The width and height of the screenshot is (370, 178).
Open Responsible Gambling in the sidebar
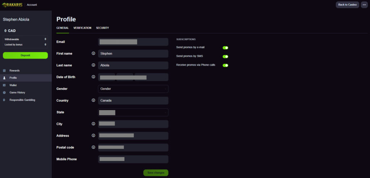[x=26, y=100]
